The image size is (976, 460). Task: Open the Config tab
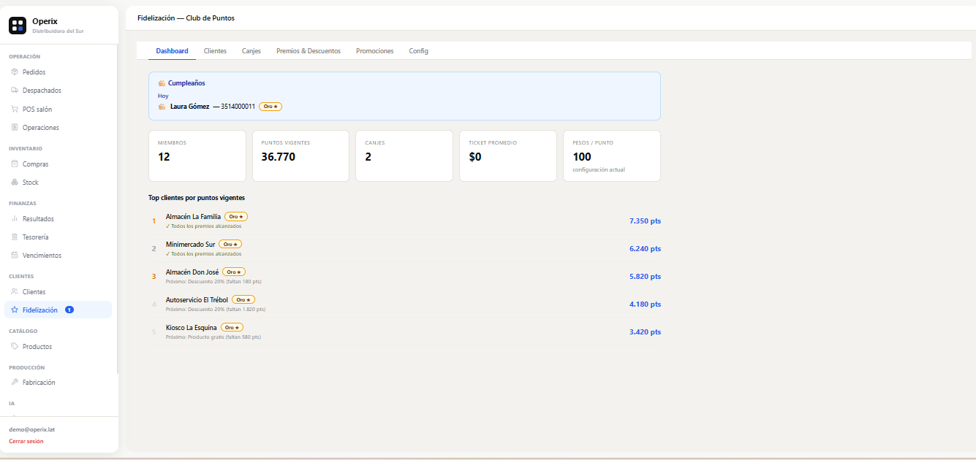point(419,51)
